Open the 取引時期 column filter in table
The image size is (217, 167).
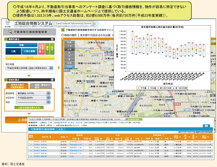pos(208,137)
